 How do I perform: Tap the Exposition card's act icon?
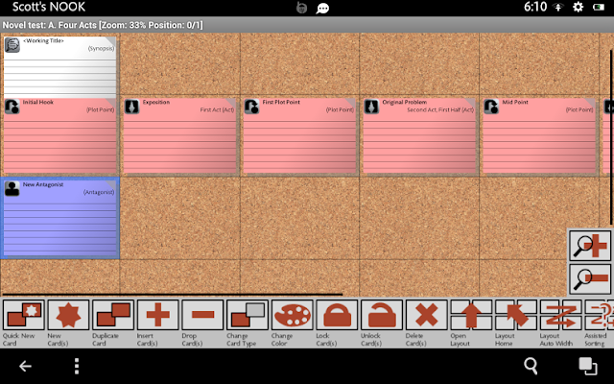[x=132, y=107]
